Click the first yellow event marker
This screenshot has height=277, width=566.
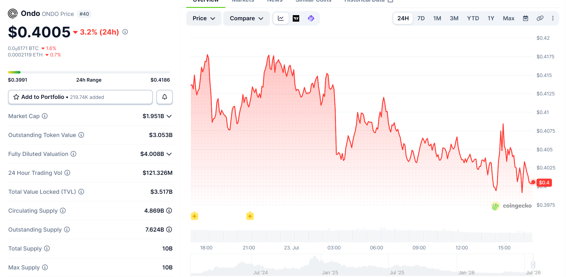click(x=194, y=216)
